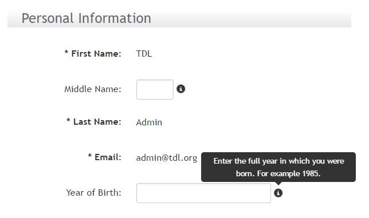Focus the Year of Birth text box
Viewport: 369px width, 218px height.
coord(203,193)
